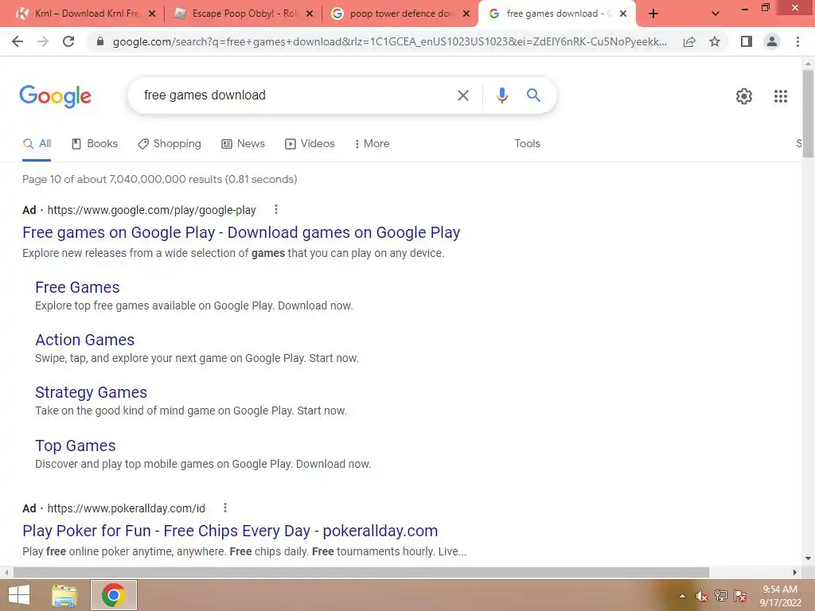The image size is (815, 611).
Task: Switch to Shopping search results
Action: 170,144
